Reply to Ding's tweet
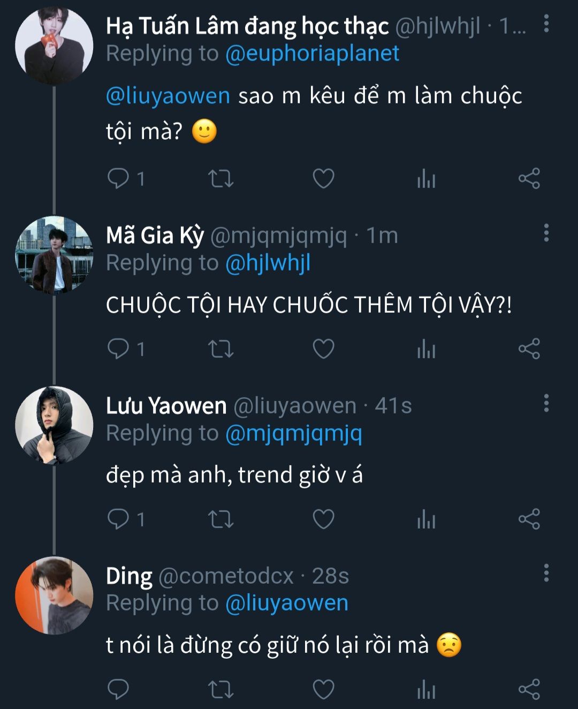This screenshot has height=709, width=578. [118, 689]
